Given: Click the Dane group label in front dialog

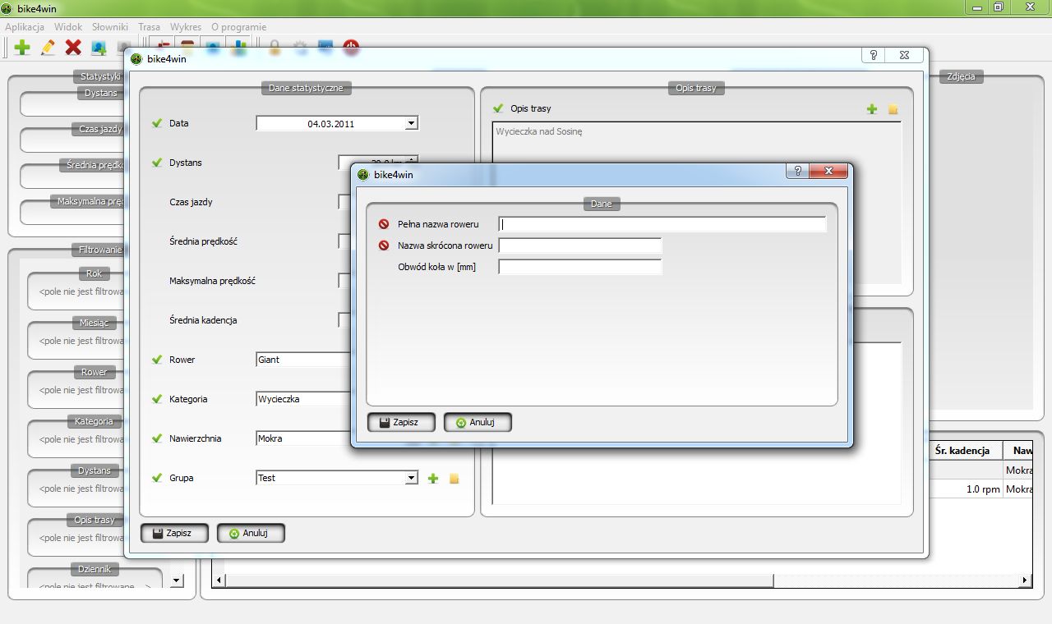Looking at the screenshot, I should coord(602,204).
